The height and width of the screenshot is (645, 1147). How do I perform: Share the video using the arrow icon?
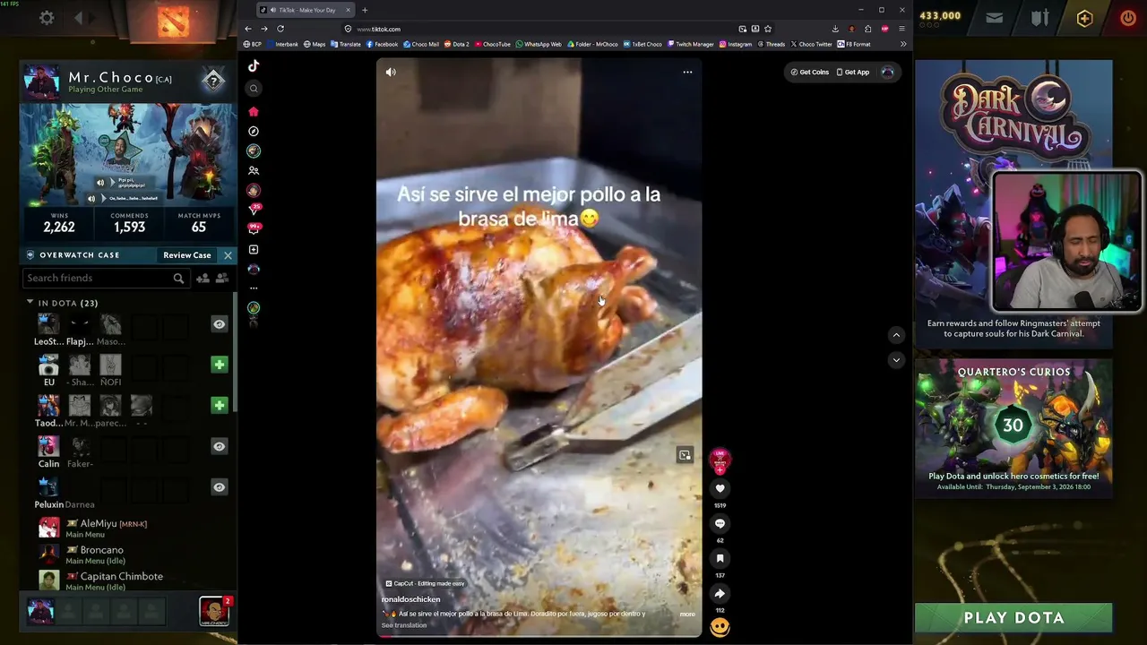[x=720, y=593]
